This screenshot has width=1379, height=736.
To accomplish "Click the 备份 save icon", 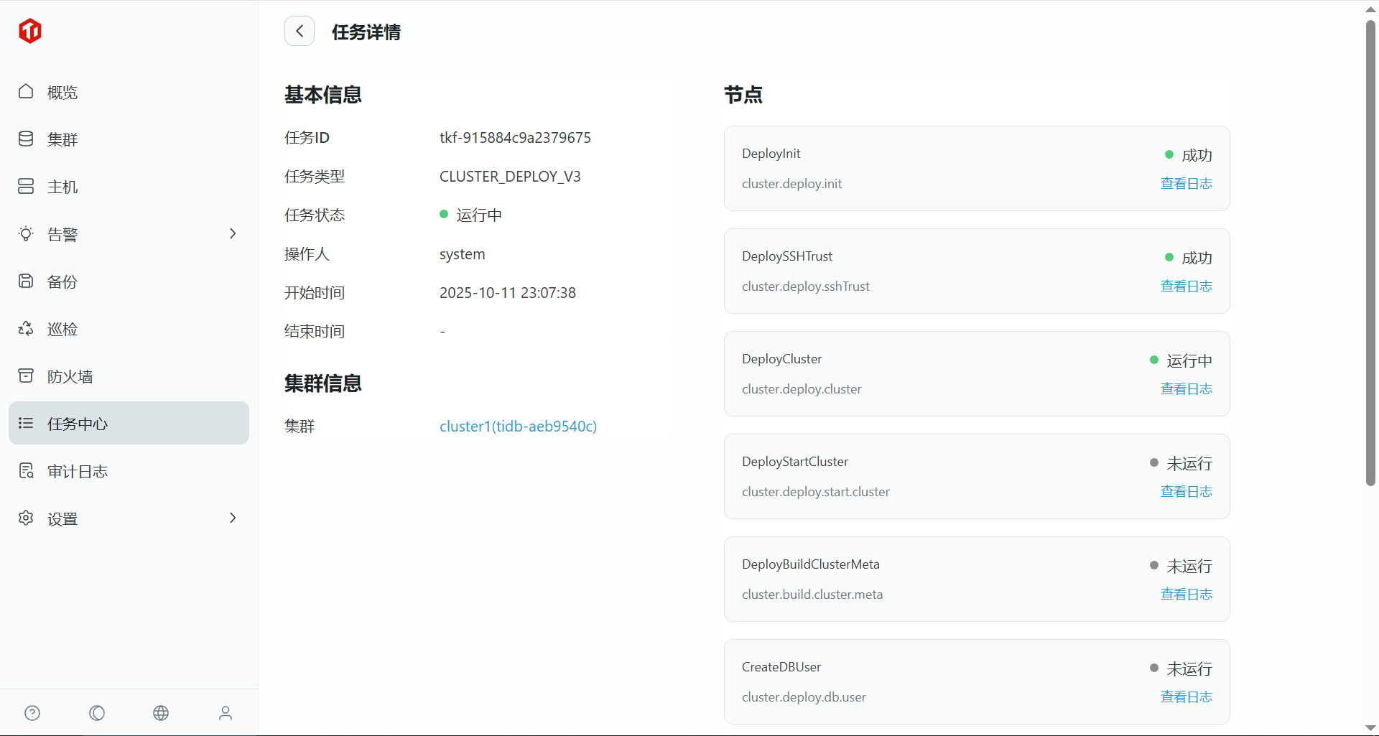I will coord(26,281).
